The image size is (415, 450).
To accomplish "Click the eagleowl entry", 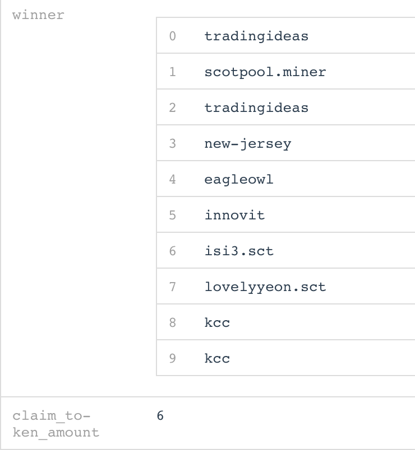I will pos(239,179).
